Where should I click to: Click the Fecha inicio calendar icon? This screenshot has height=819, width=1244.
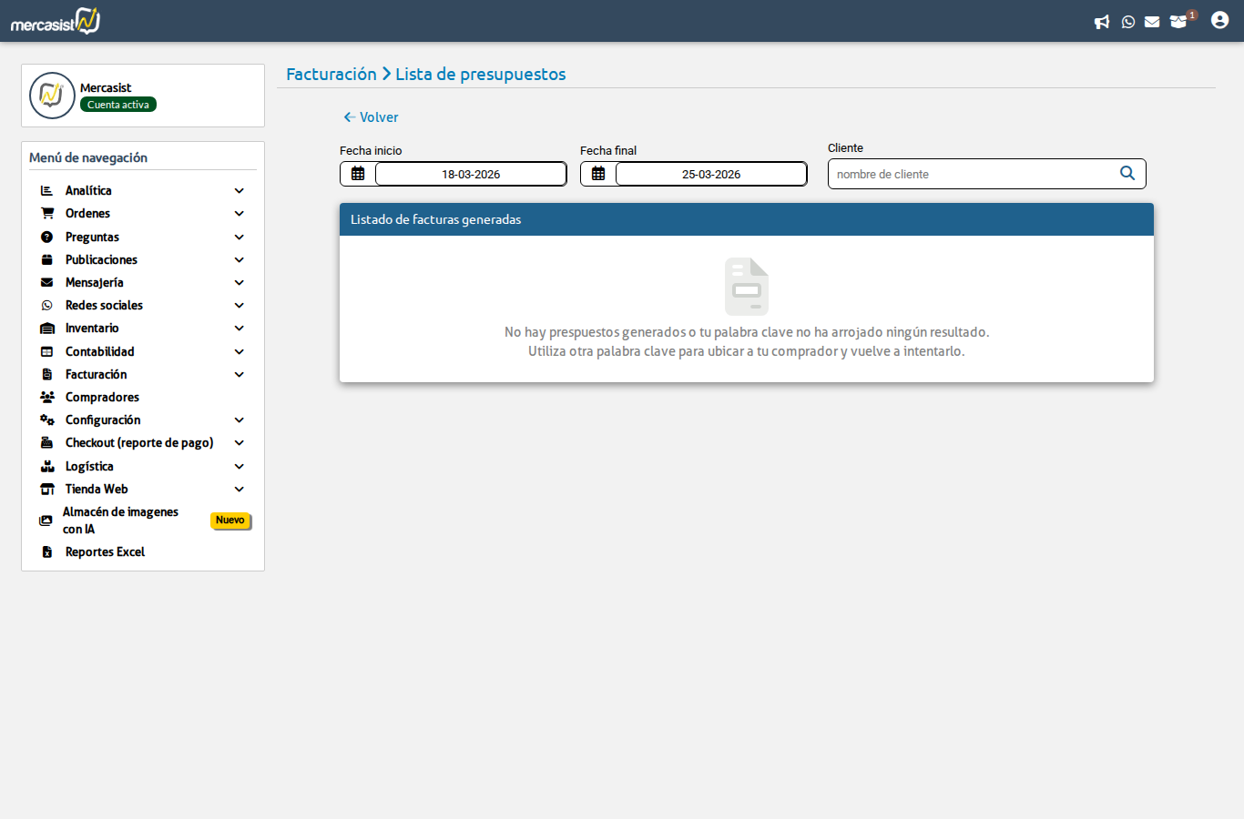pos(358,174)
